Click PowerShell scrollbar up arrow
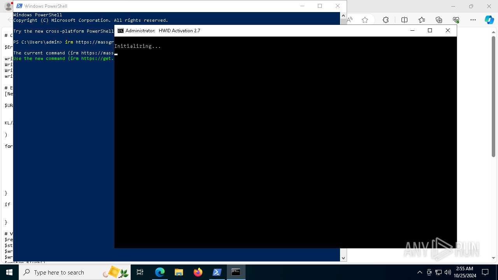 (x=343, y=15)
